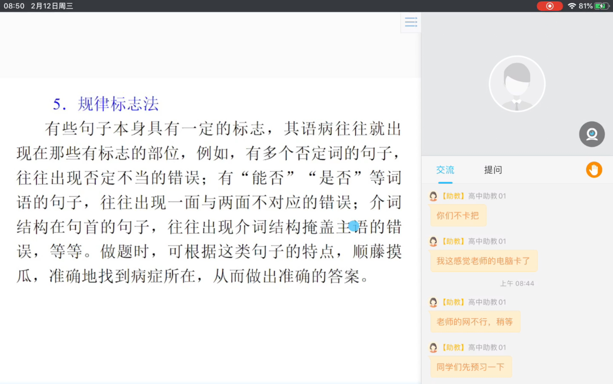Tap sender name 高中助教01 above 同学们先预习一下
Screen dimensions: 613x384
pos(487,348)
